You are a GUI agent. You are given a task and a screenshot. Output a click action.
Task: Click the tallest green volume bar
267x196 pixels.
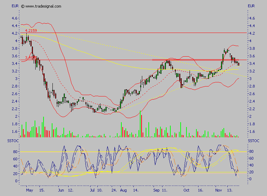click(x=140, y=124)
